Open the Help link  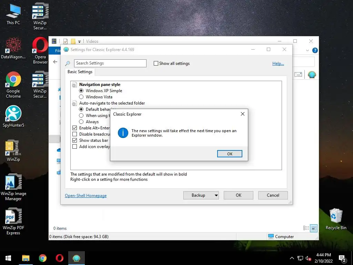[x=278, y=63]
